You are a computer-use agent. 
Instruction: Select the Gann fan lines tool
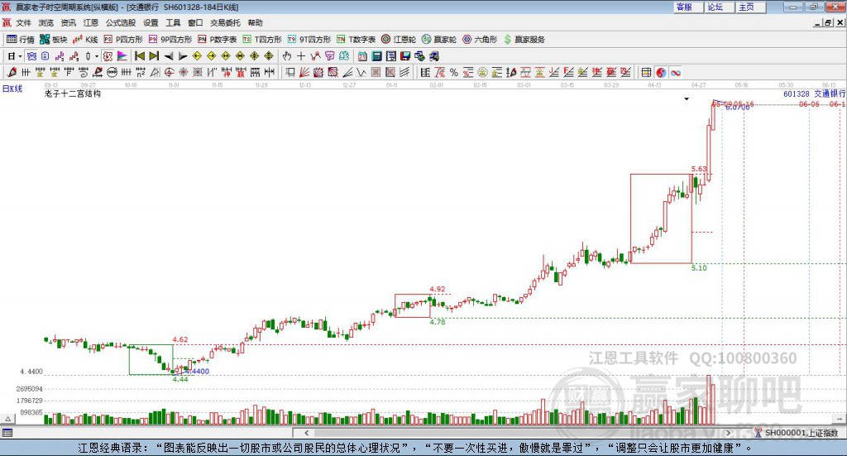[x=304, y=72]
